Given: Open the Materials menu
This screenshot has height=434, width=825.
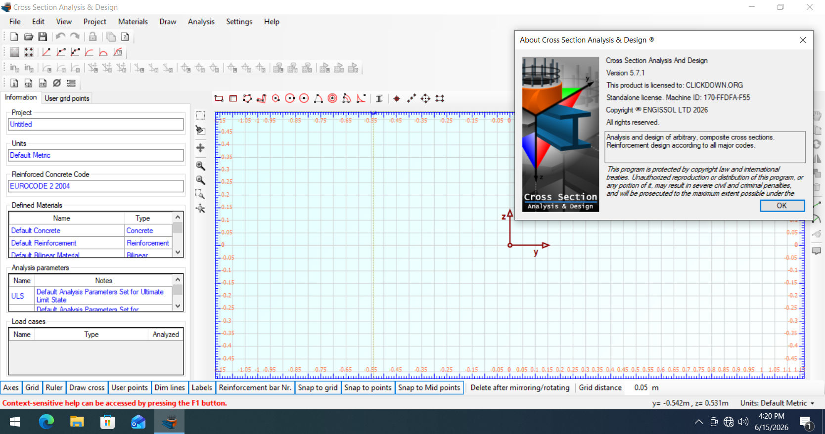Looking at the screenshot, I should coord(133,22).
